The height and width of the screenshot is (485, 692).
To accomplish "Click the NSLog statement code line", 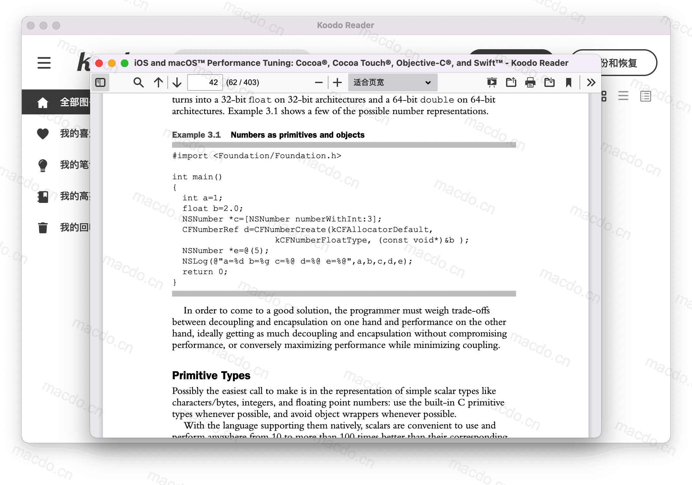I will [297, 261].
